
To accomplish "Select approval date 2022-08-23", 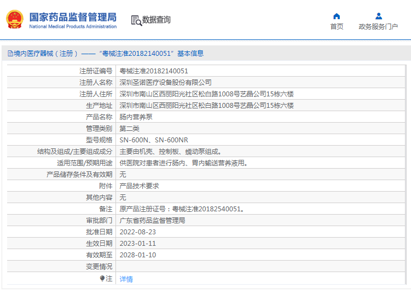I will tap(137, 232).
